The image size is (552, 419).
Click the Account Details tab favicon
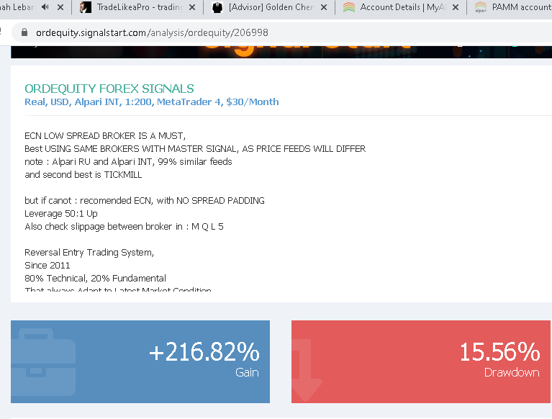[349, 7]
